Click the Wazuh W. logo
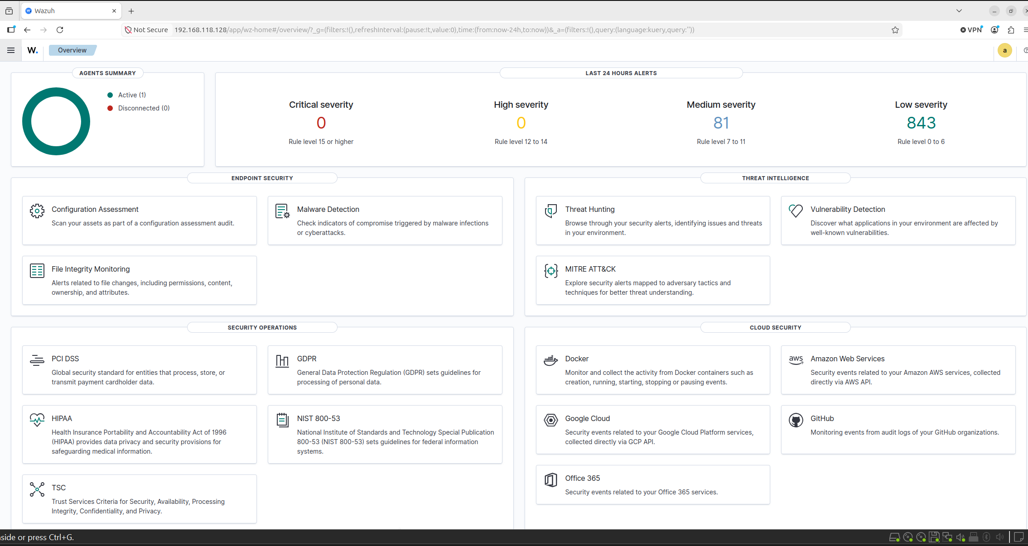This screenshot has height=546, width=1028. pyautogui.click(x=32, y=50)
